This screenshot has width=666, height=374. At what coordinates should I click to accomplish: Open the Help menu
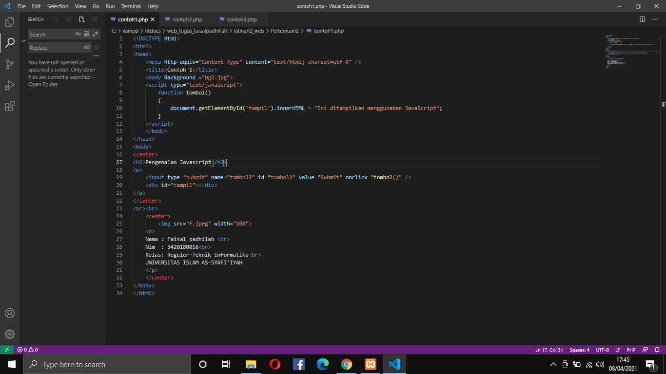[153, 6]
